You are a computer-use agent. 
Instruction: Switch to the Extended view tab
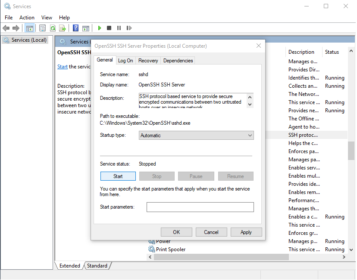pos(70,266)
